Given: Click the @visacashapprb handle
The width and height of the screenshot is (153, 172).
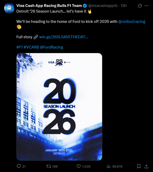Looking at the screenshot, I should coord(103,6).
